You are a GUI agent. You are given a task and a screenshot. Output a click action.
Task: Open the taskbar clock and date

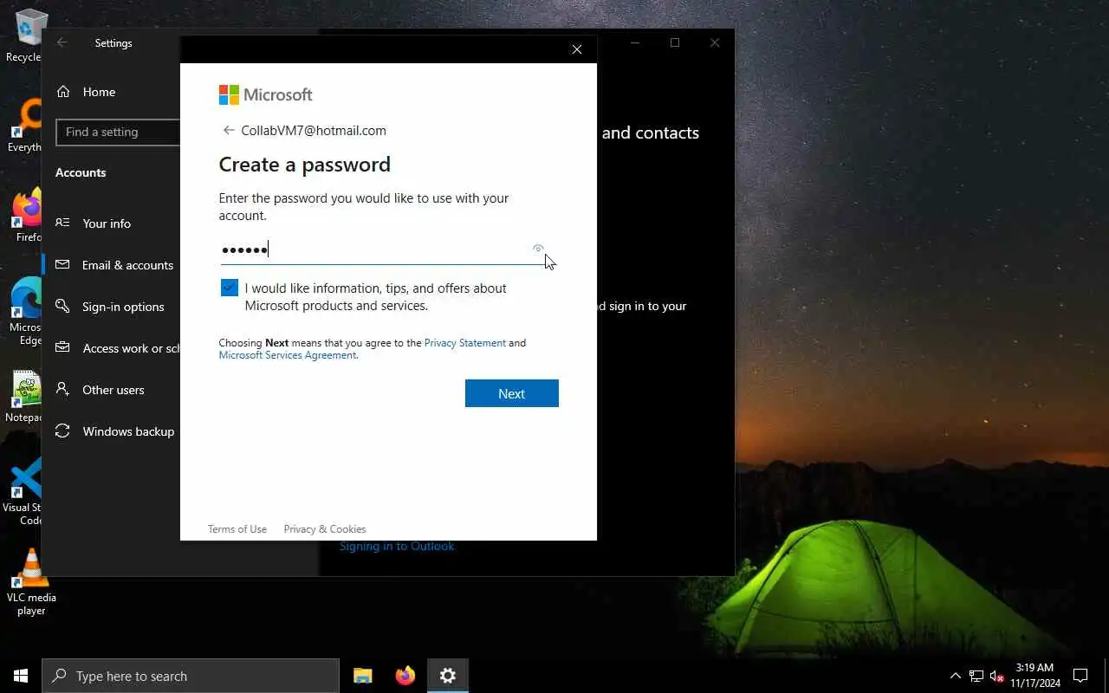coord(1034,676)
